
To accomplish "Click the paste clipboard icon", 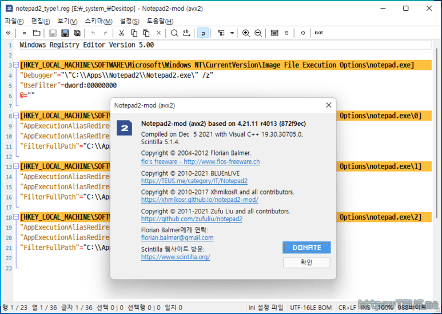I will (x=146, y=33).
